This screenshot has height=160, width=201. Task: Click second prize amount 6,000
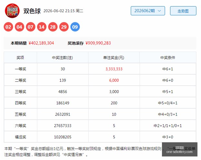click(114, 80)
